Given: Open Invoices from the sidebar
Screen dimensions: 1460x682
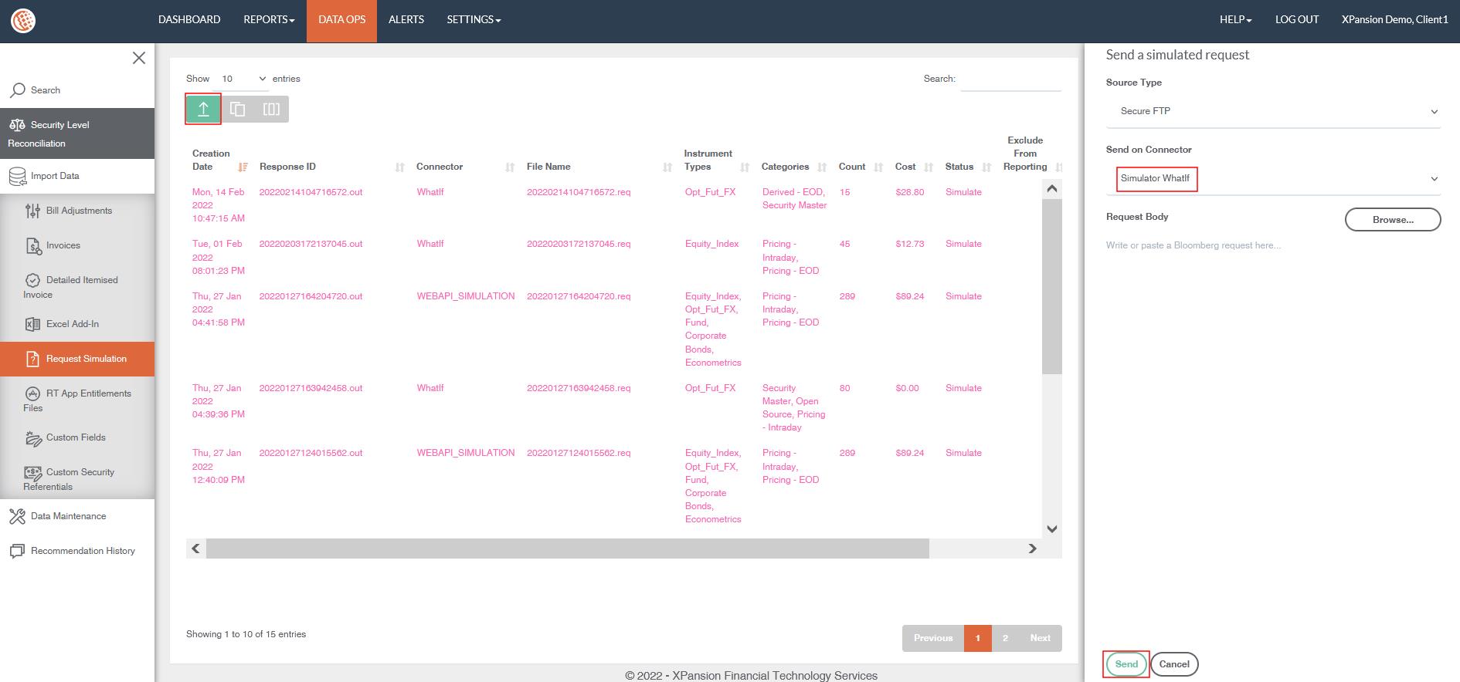Looking at the screenshot, I should coord(63,245).
